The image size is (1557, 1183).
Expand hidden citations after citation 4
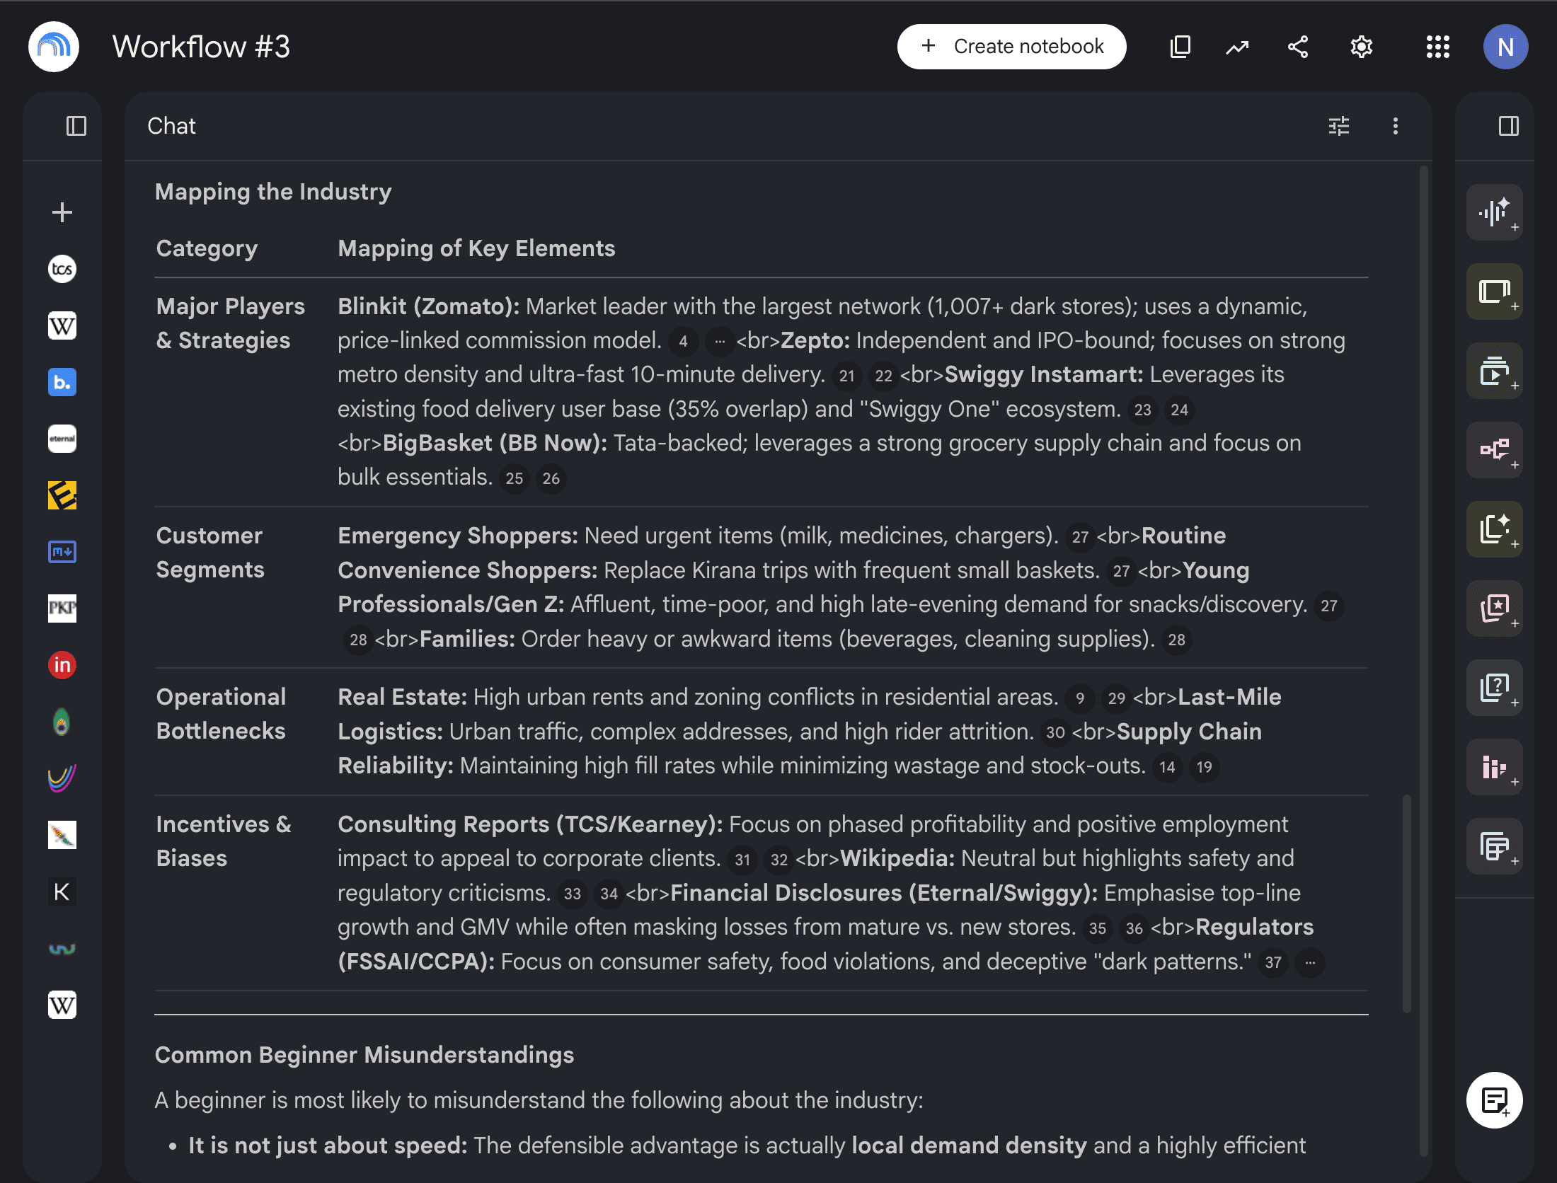(719, 342)
